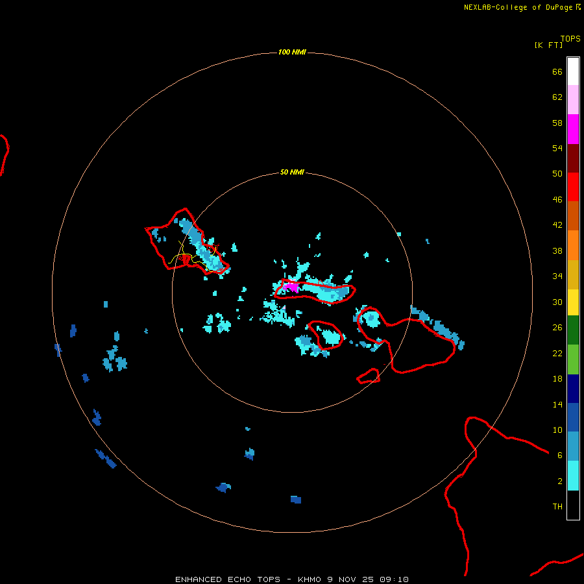Screen dimensions: 584x584
Task: Click the light pink 62 kft legend swatch
Action: click(573, 99)
